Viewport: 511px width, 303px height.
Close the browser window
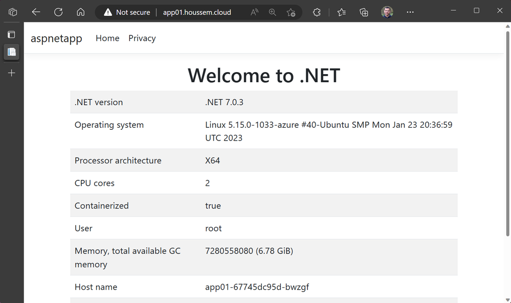[x=500, y=11]
